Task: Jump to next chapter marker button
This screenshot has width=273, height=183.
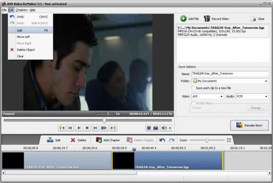Action: (113, 128)
